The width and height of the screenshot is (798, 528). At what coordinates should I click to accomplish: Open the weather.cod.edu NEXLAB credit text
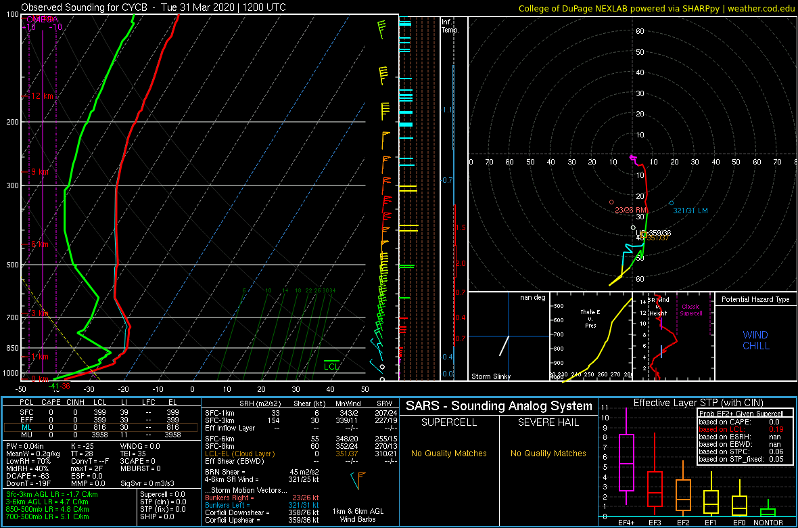pyautogui.click(x=657, y=7)
